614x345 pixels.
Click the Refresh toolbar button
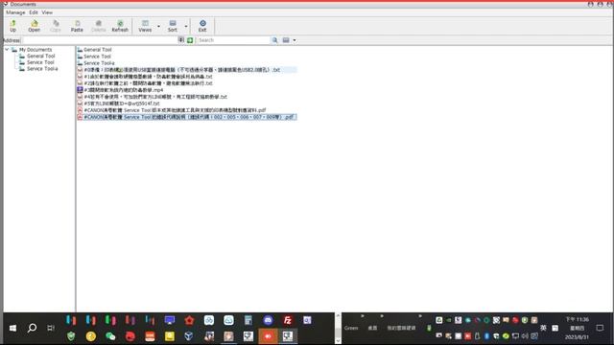click(120, 26)
